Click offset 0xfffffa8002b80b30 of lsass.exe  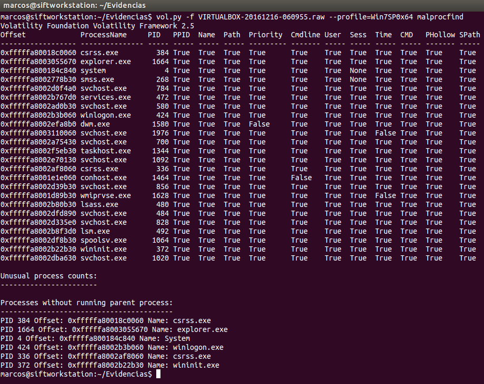pyautogui.click(x=38, y=204)
